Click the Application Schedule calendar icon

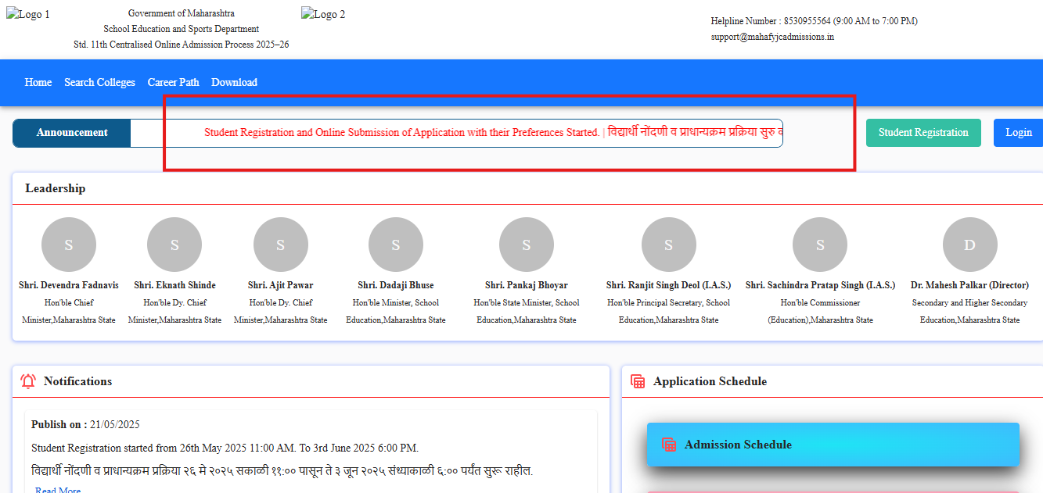pos(638,381)
